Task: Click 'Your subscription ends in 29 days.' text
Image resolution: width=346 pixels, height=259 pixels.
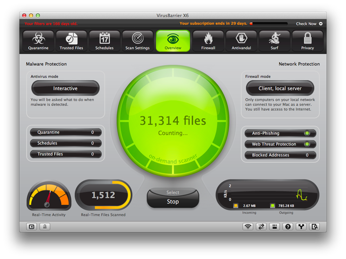Action: [213, 23]
